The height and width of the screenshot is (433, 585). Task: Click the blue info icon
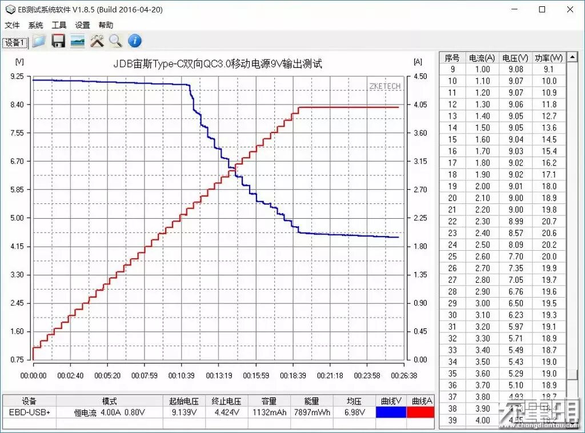coord(135,41)
